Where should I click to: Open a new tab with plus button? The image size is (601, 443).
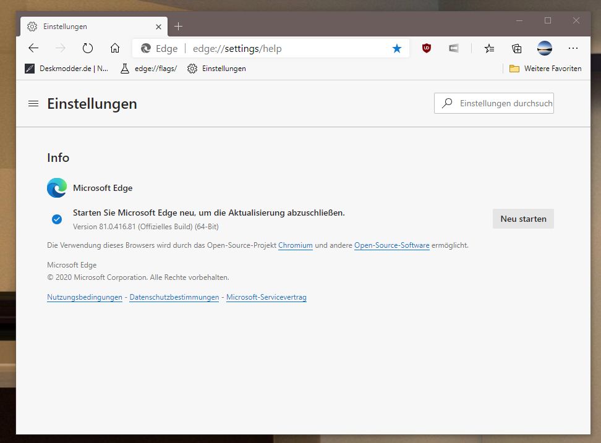[178, 27]
